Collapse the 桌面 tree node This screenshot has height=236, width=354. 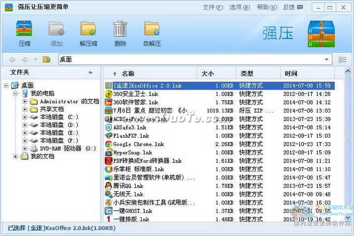coord(6,86)
